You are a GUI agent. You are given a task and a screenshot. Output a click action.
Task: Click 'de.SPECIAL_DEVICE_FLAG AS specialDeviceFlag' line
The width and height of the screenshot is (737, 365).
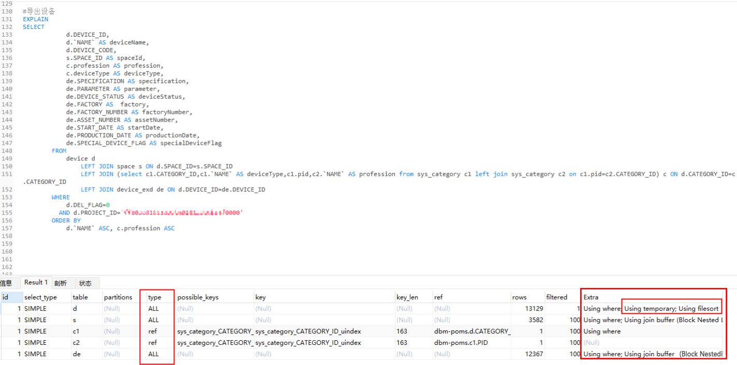pyautogui.click(x=144, y=143)
